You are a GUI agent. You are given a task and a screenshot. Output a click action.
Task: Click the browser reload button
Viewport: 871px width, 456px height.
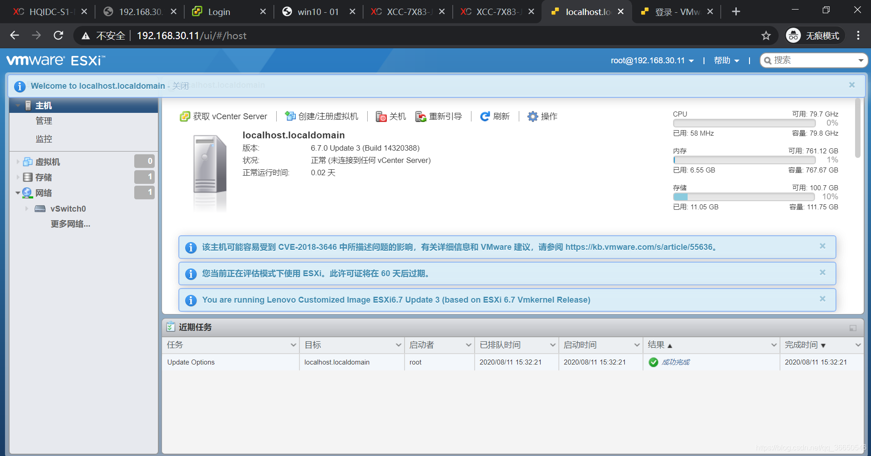pyautogui.click(x=58, y=35)
